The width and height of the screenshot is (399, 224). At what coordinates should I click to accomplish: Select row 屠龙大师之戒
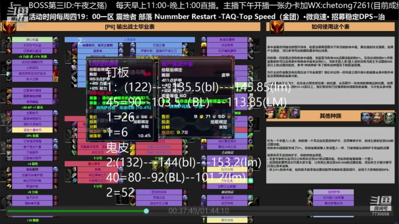pos(227,147)
